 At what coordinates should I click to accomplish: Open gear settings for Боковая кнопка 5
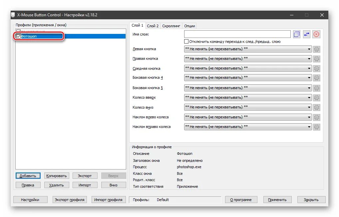click(317, 88)
